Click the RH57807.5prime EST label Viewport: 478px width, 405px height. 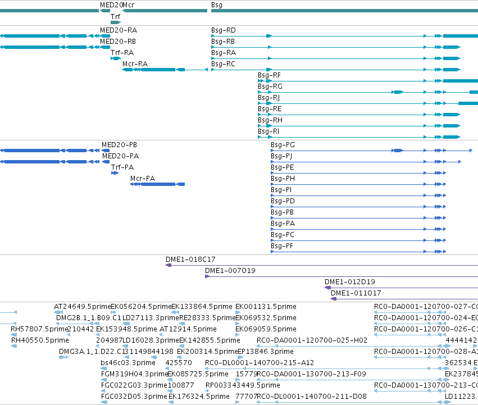(39, 329)
